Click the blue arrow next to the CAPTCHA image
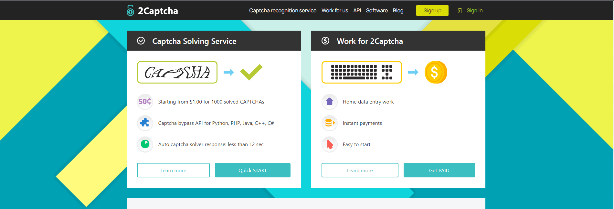614x209 pixels. [x=228, y=72]
